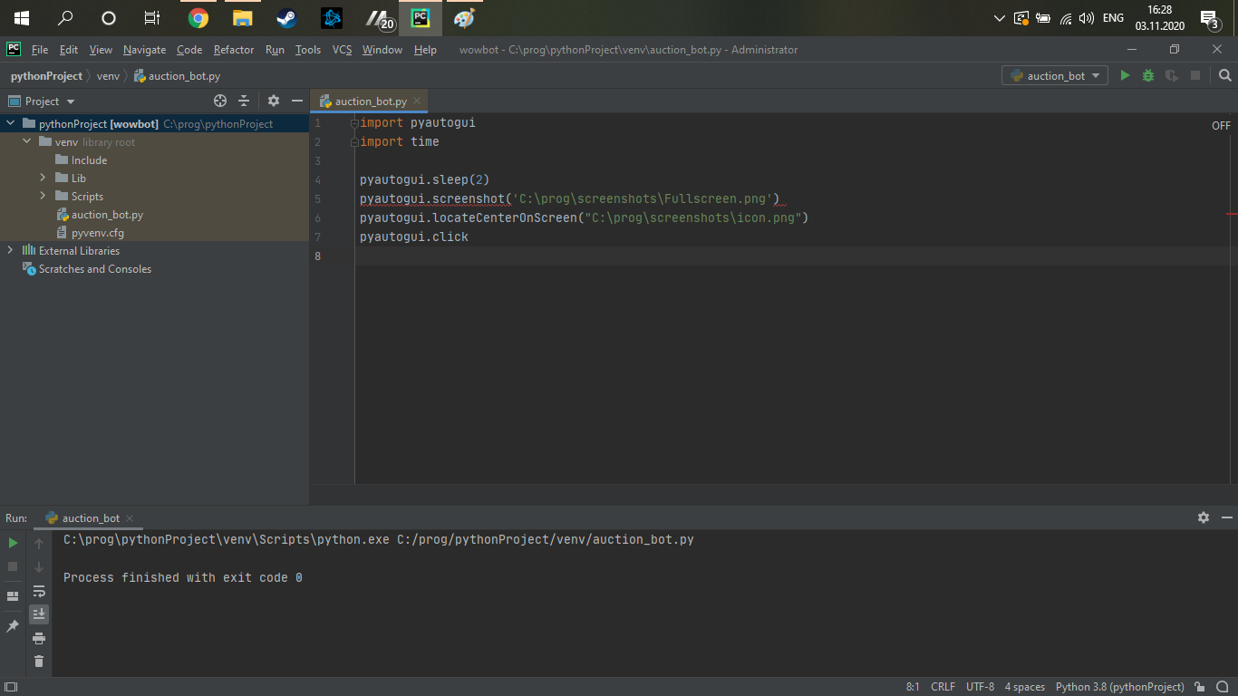Open the Window menu

pos(382,50)
